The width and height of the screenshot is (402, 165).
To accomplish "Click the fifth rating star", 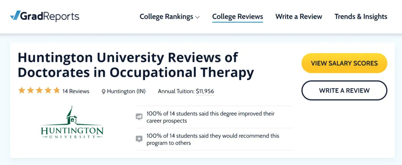I will coord(57,90).
